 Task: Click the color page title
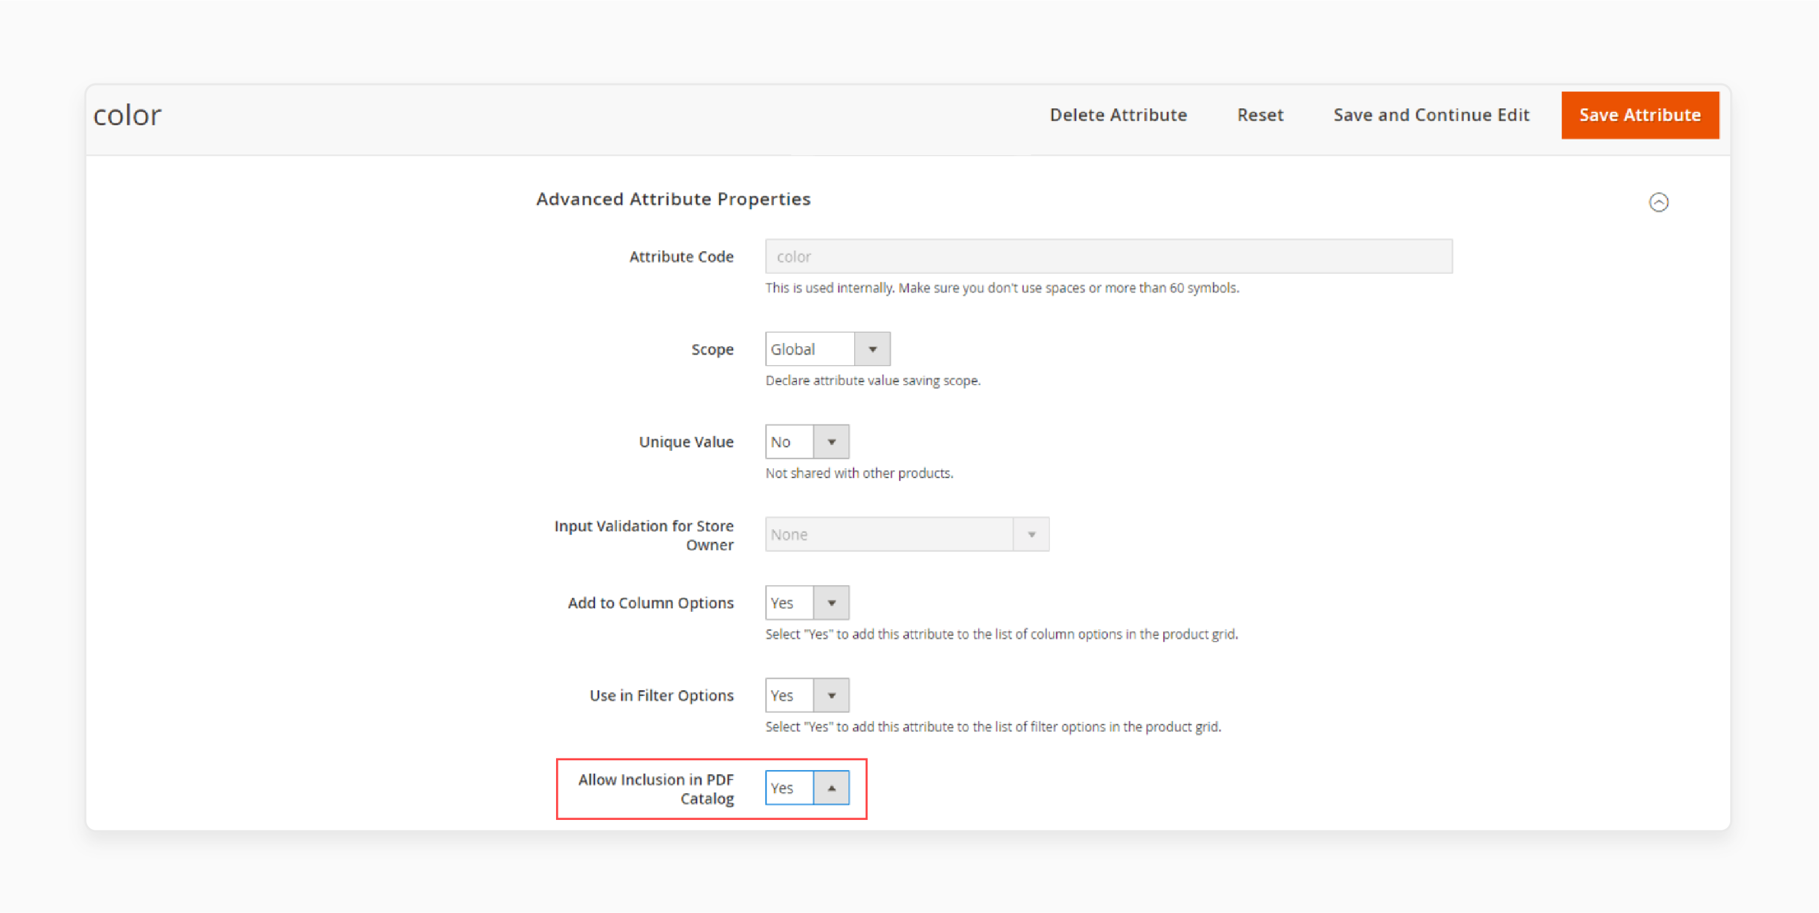[127, 115]
